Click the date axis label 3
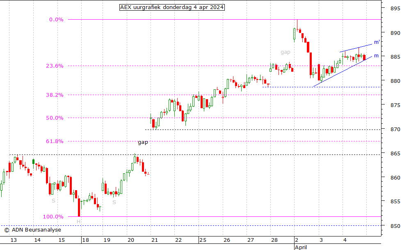The height and width of the screenshot is (250, 402). (x=321, y=240)
